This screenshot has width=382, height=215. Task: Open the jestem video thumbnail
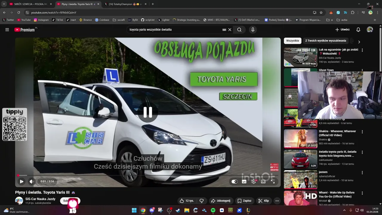point(300,179)
